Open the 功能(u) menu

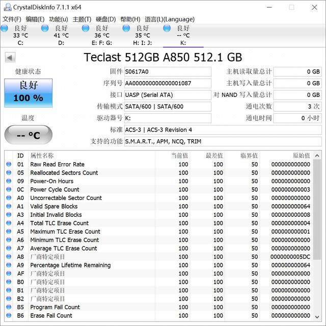(x=59, y=19)
